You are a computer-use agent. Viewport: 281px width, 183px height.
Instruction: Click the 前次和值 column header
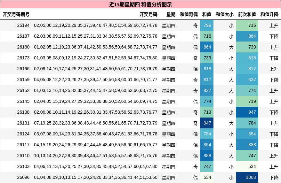247,14
